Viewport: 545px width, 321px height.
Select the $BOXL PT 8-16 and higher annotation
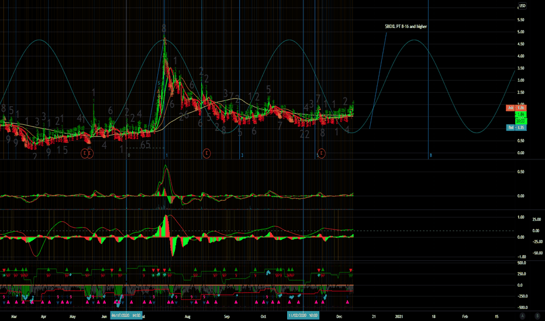[x=406, y=26]
